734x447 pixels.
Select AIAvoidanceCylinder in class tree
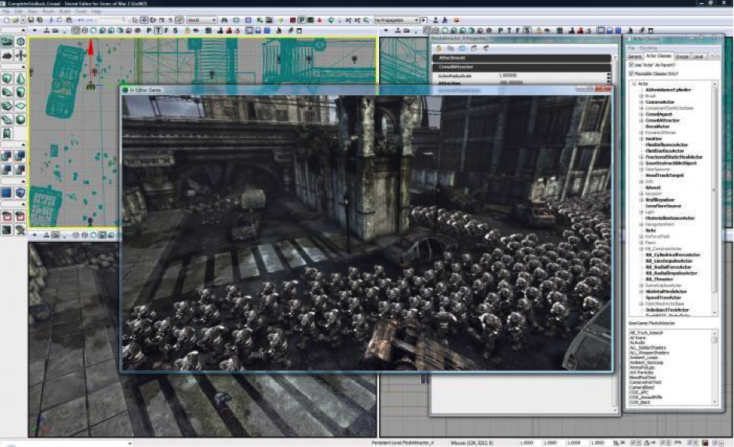[x=668, y=90]
